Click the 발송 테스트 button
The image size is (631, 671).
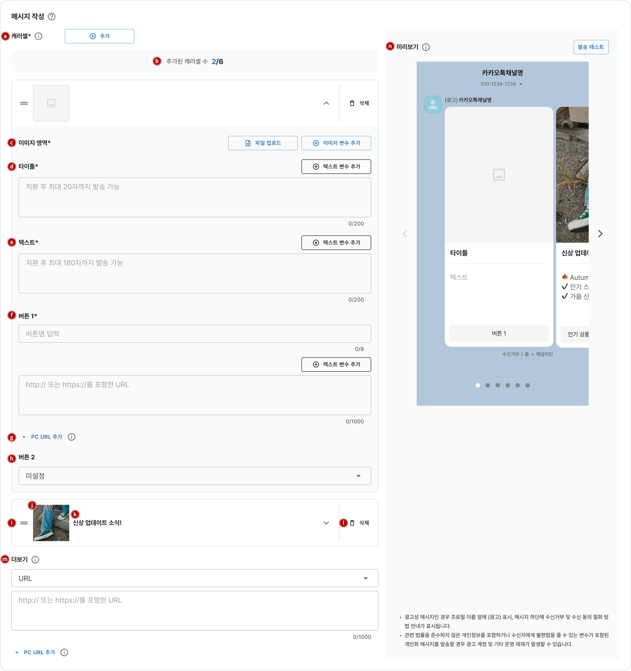coord(590,47)
